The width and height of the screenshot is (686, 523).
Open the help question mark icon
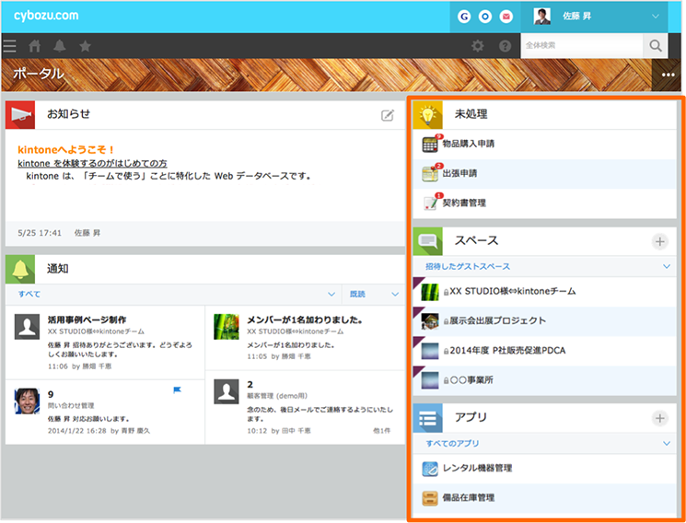click(x=505, y=45)
